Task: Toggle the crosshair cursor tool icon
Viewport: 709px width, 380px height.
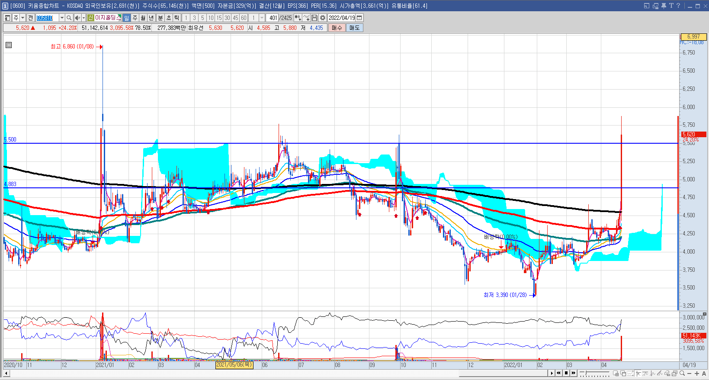Action: pos(638,373)
